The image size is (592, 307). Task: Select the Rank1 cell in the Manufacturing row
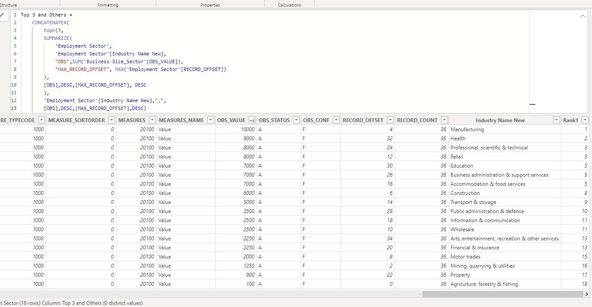click(575, 129)
